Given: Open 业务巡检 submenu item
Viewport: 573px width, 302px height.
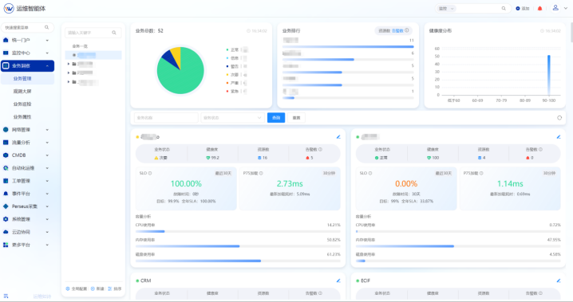Looking at the screenshot, I should coord(22,104).
